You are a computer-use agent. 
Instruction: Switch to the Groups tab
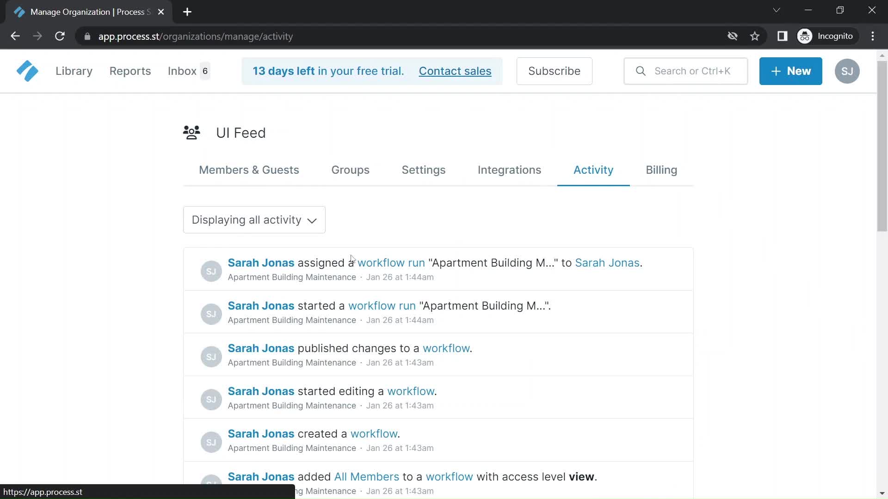pos(350,170)
